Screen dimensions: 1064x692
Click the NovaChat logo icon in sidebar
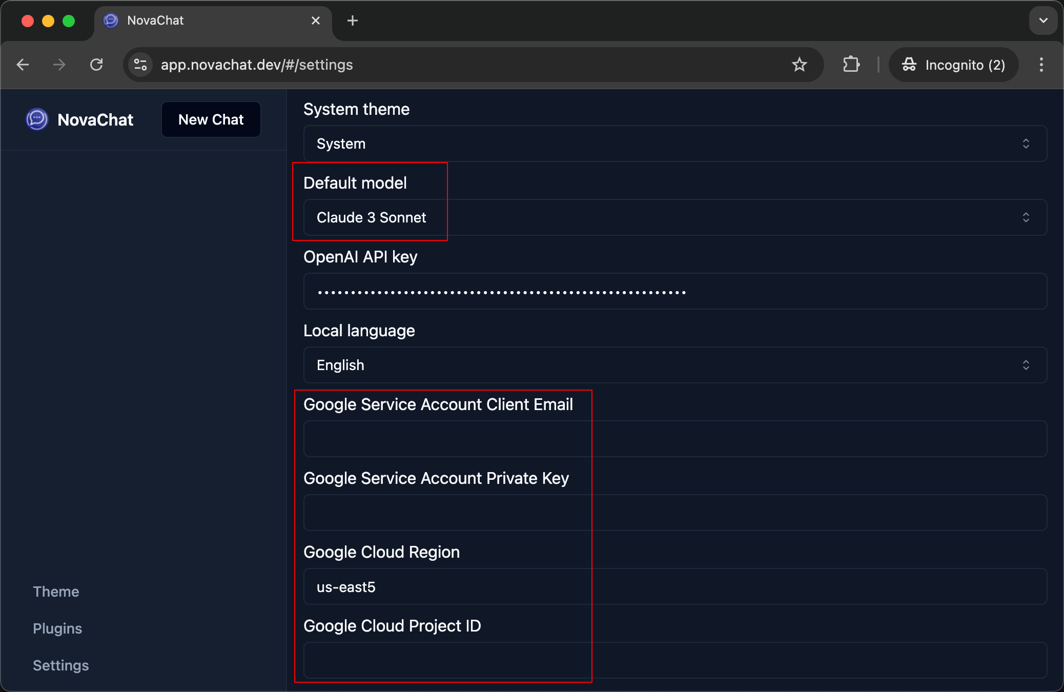(x=37, y=119)
